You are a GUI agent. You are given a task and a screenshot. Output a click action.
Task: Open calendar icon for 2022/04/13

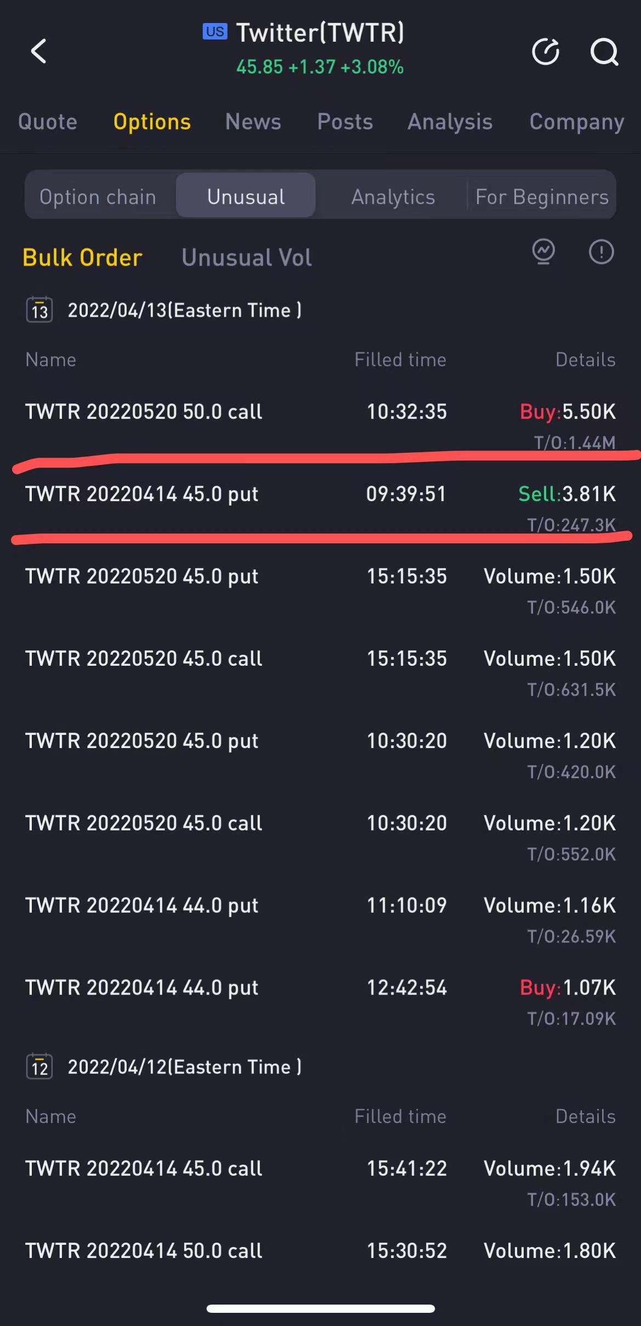tap(39, 310)
